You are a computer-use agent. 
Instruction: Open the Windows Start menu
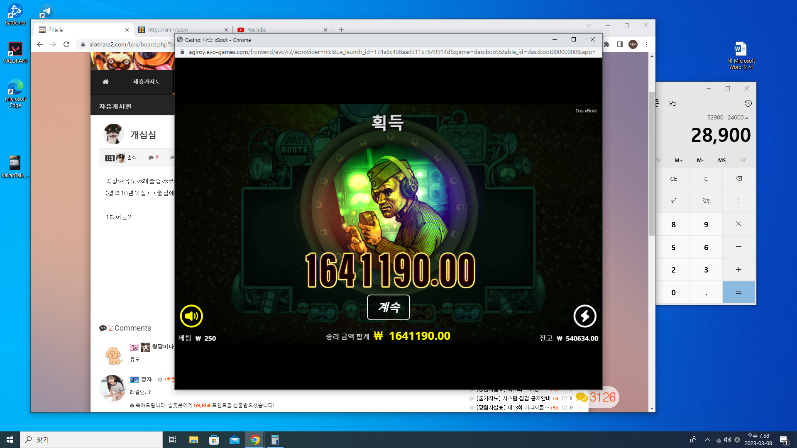click(10, 440)
